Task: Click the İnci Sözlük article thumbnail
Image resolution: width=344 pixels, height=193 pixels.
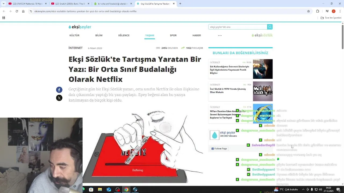Action: tap(263, 91)
